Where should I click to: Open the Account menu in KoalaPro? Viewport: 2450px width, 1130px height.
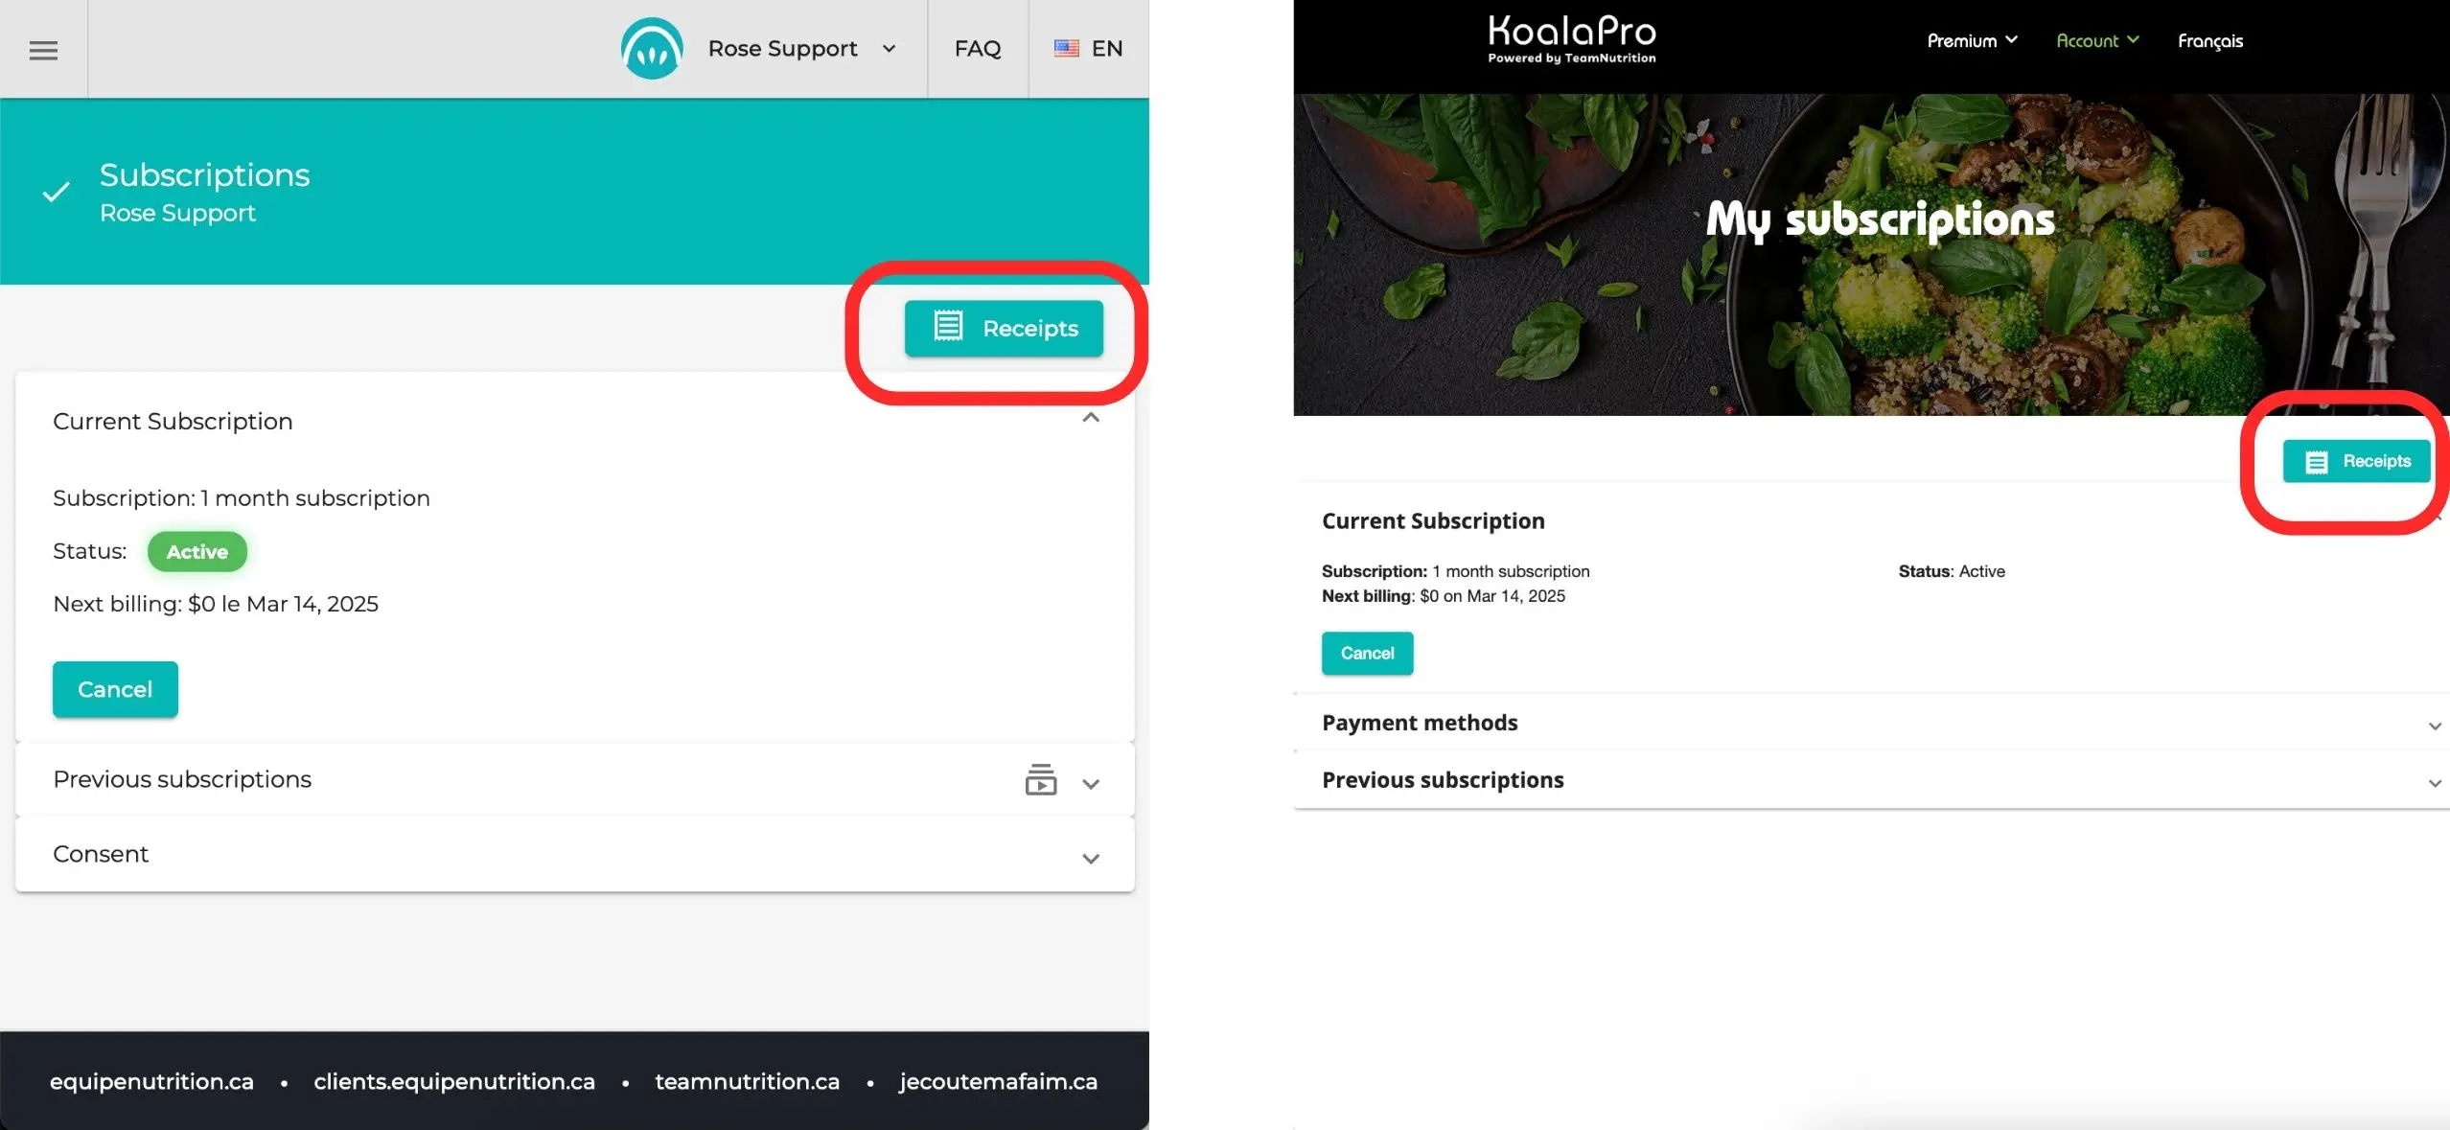pos(2097,40)
